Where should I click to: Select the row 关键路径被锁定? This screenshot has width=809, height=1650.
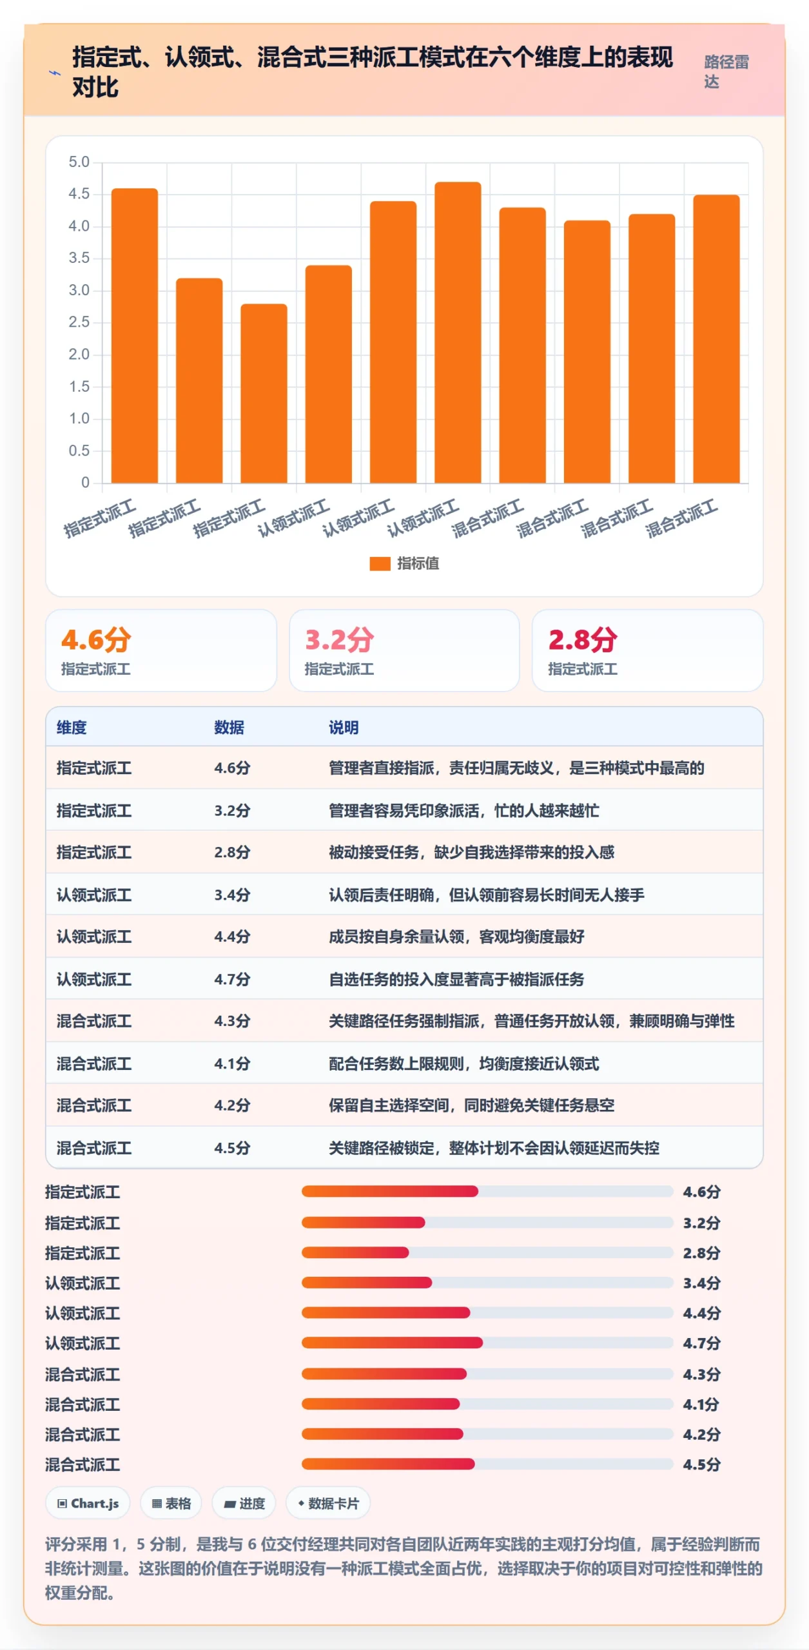coord(404,1147)
